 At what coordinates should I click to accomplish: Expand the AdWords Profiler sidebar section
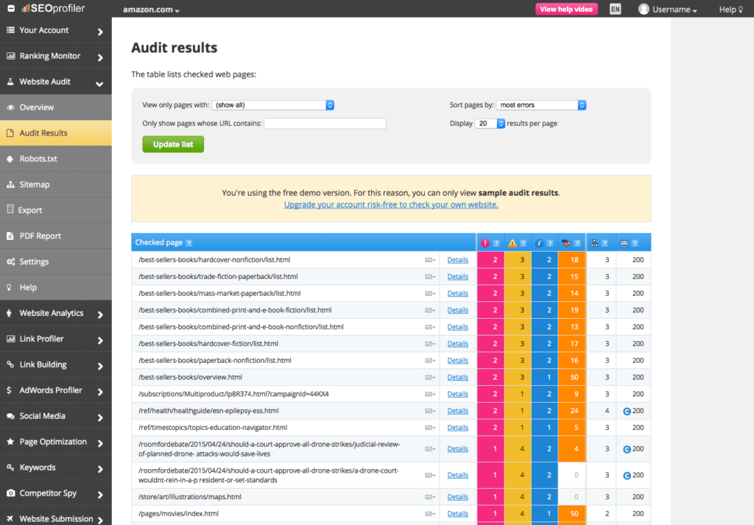pos(56,390)
